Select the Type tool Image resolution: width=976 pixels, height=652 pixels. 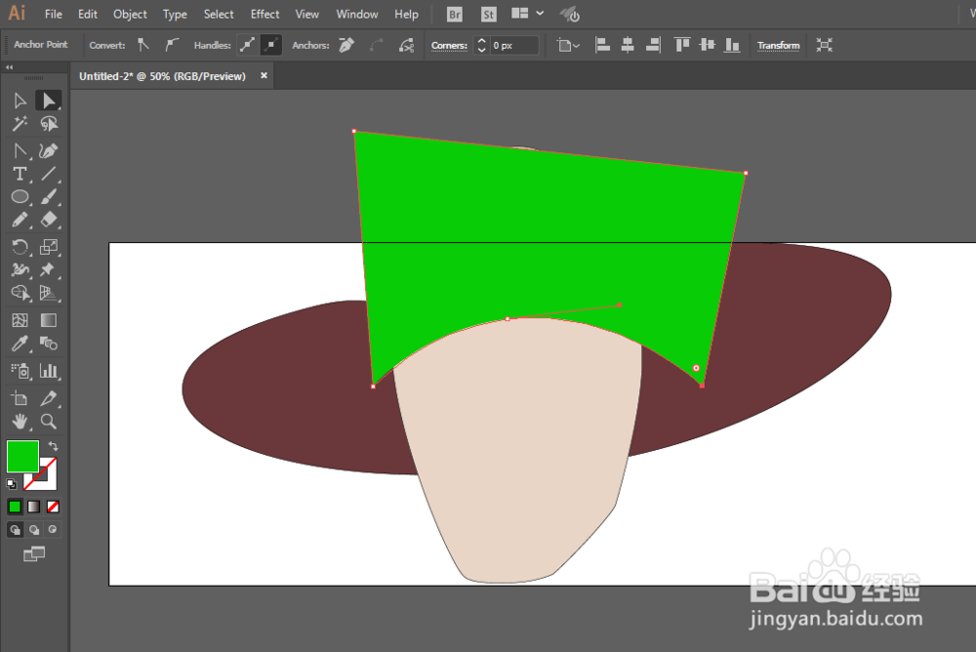[20, 174]
